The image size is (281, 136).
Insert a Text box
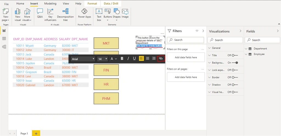click(99, 15)
